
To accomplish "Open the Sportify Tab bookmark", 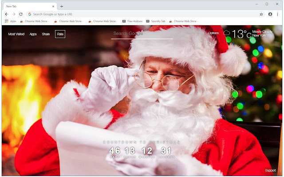I will tap(156, 21).
